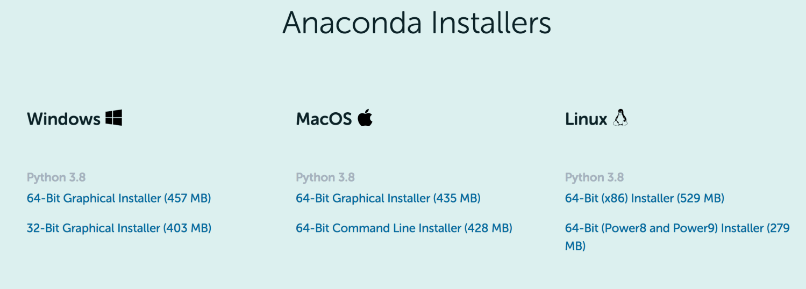Click the Python 3.8 label under Windows
The image size is (806, 289).
tap(56, 177)
